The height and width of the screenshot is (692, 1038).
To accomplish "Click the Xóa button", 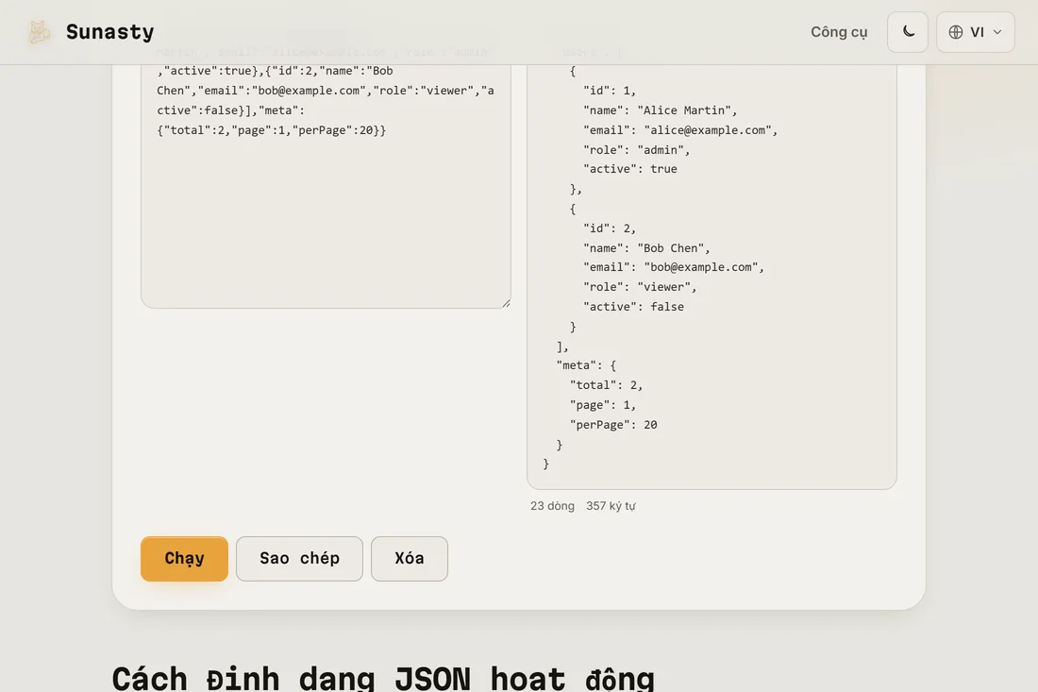I will 410,559.
